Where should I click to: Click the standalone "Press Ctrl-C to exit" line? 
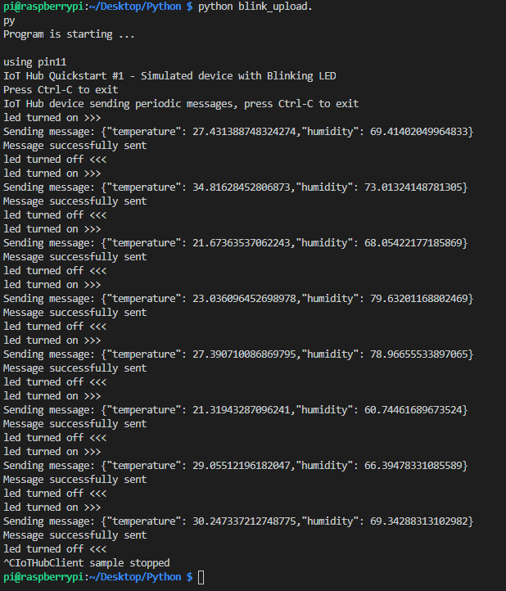tap(61, 90)
